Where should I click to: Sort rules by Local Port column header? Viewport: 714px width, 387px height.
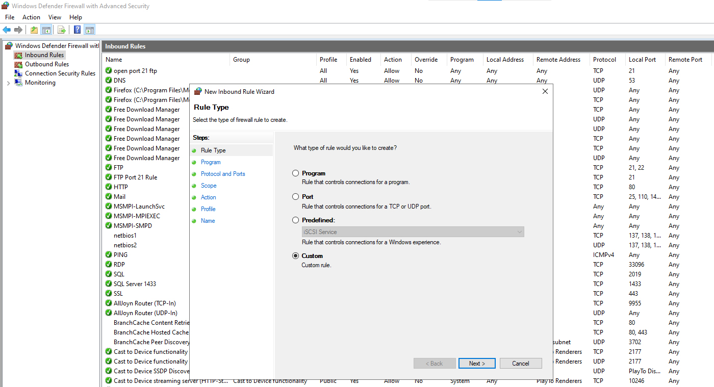coord(642,60)
